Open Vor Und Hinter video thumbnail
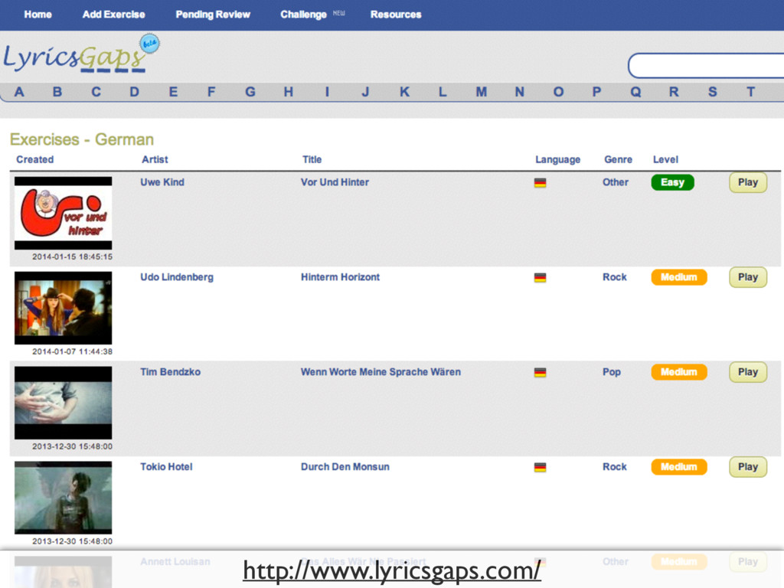This screenshot has height=588, width=784. point(63,213)
